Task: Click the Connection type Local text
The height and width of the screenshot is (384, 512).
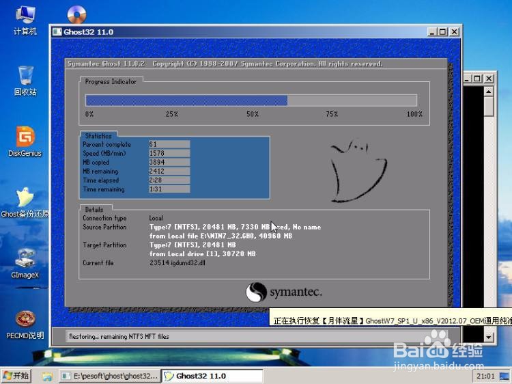Action: [x=156, y=218]
